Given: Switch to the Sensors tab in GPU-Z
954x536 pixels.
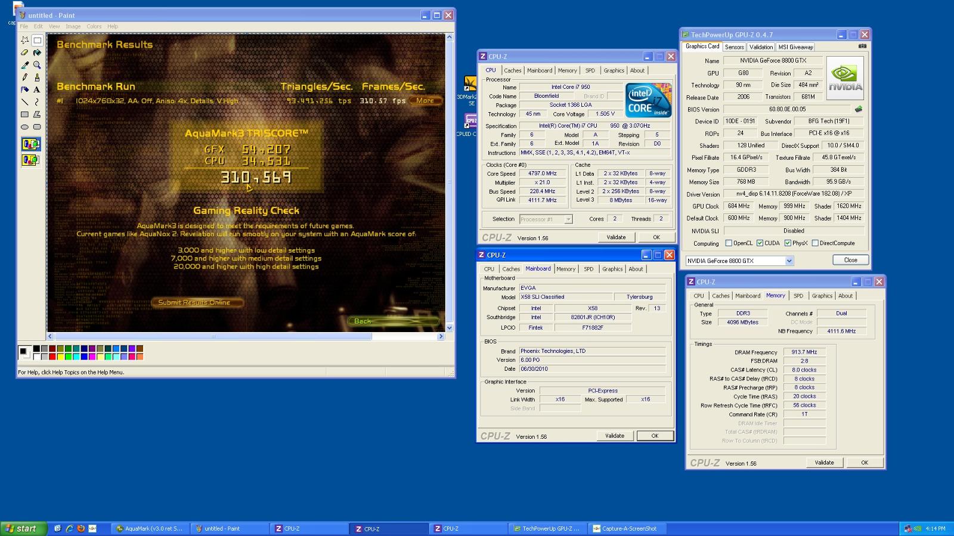Looking at the screenshot, I should [x=734, y=47].
